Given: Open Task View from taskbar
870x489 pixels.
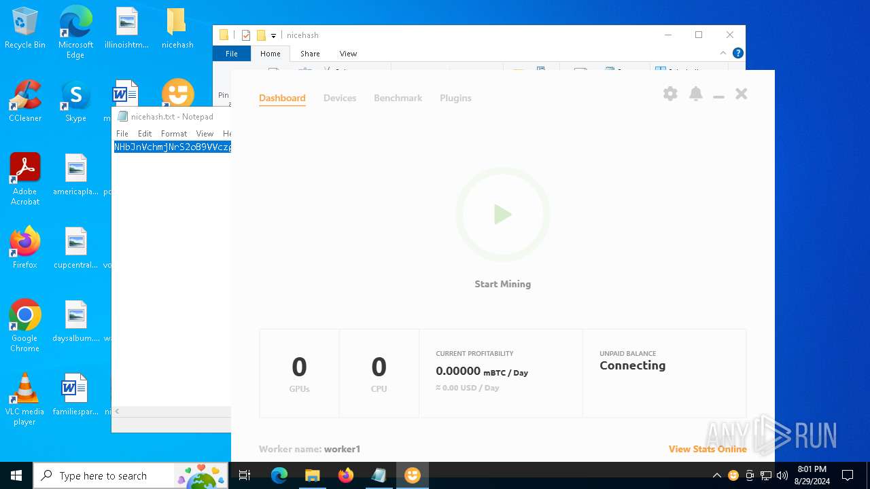Looking at the screenshot, I should pyautogui.click(x=245, y=475).
